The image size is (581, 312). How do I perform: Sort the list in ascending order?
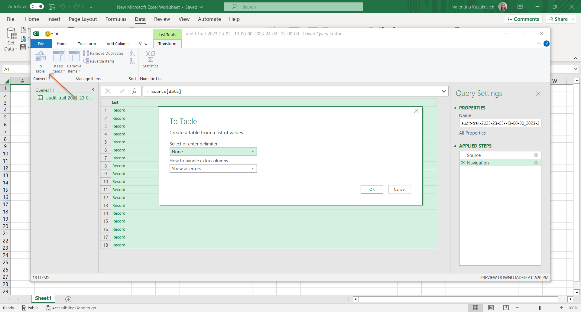(132, 54)
